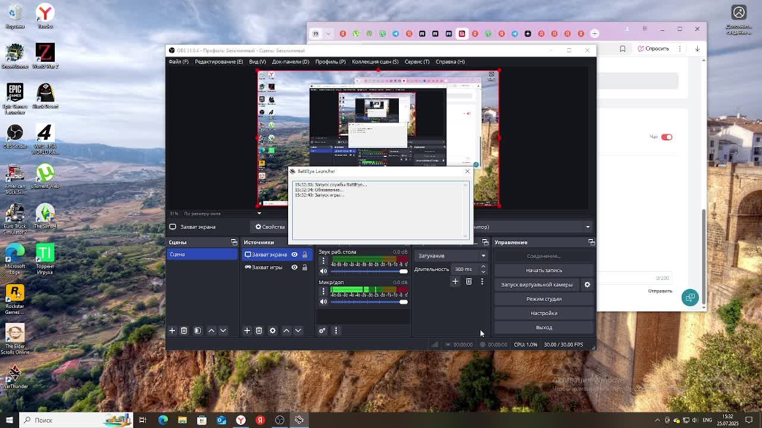
Task: Open advanced audio settings gears icon
Action: click(322, 331)
